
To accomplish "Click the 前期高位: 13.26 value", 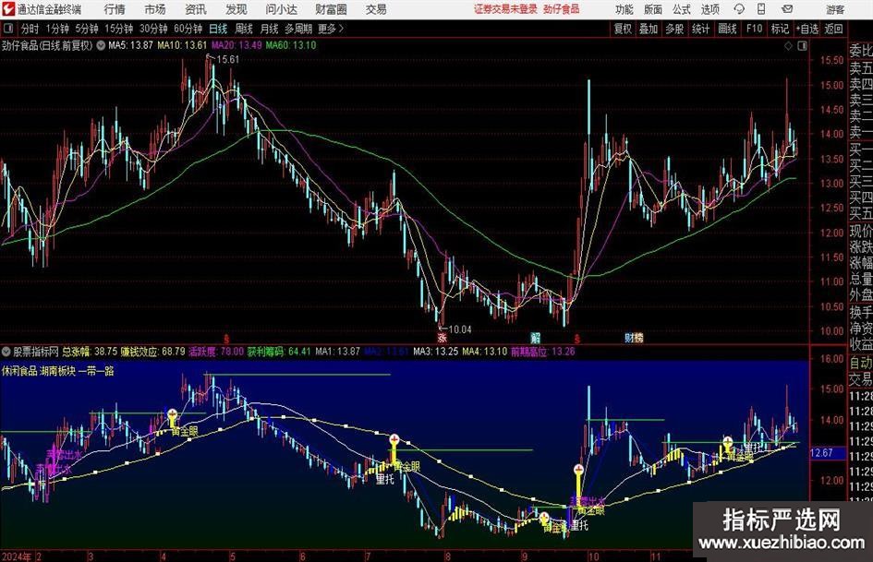I will point(543,352).
